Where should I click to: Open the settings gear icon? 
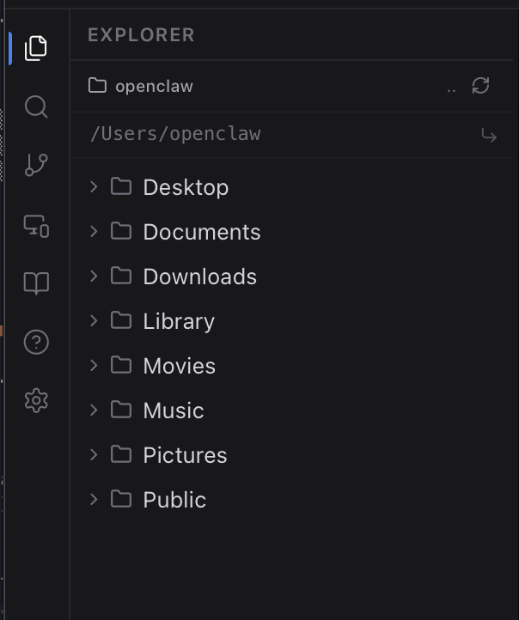point(36,400)
